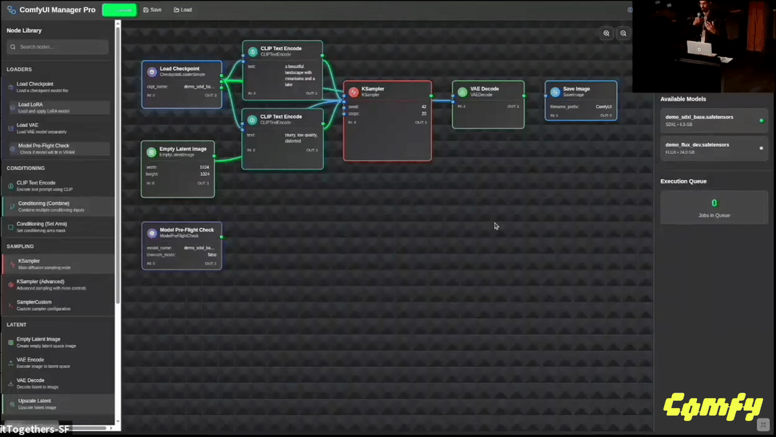
Task: Click the speaker video thumbnail
Action: click(704, 46)
